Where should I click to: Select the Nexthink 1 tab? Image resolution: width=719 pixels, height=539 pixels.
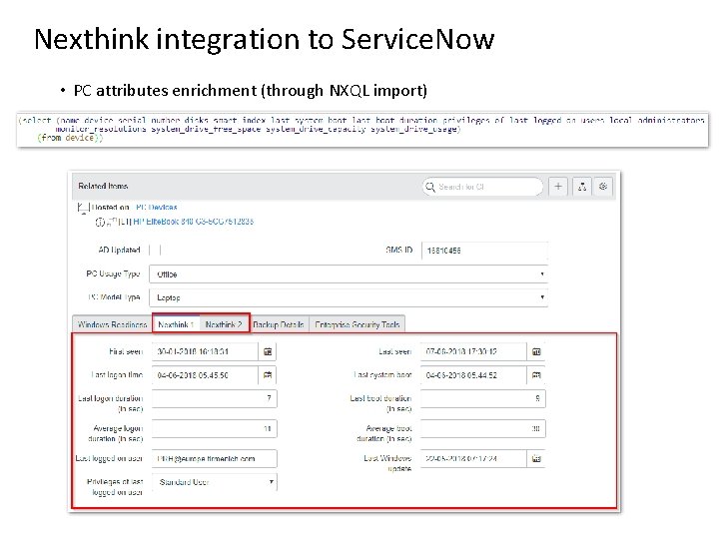point(176,324)
